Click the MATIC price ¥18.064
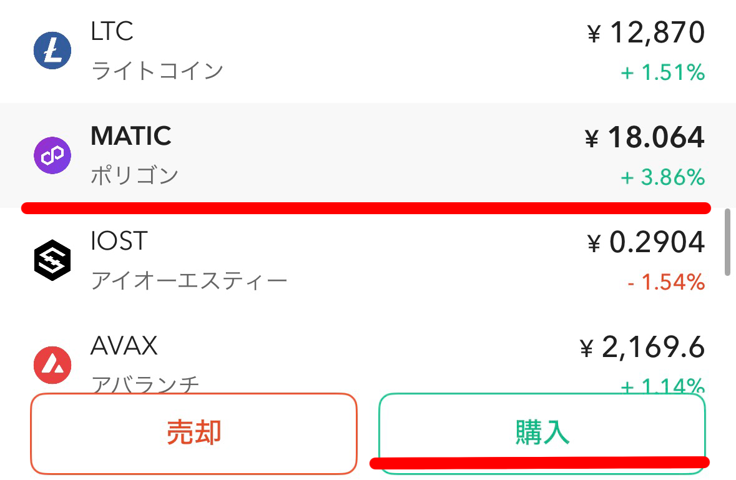This screenshot has width=736, height=480. point(645,138)
